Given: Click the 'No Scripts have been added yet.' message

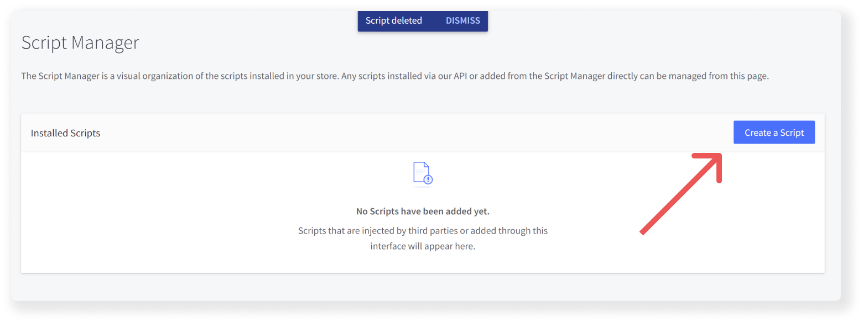Looking at the screenshot, I should 423,211.
